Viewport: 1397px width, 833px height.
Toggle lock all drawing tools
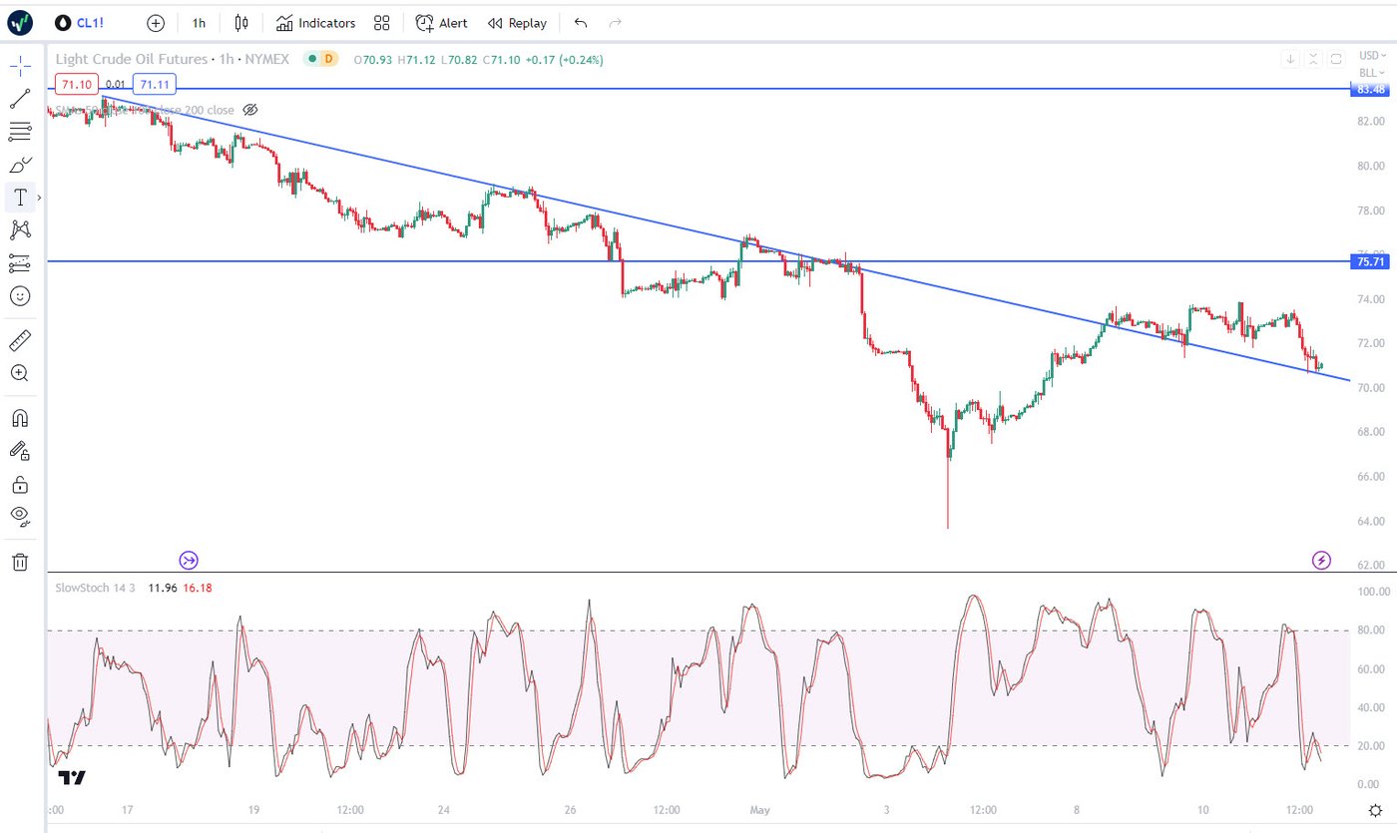20,485
